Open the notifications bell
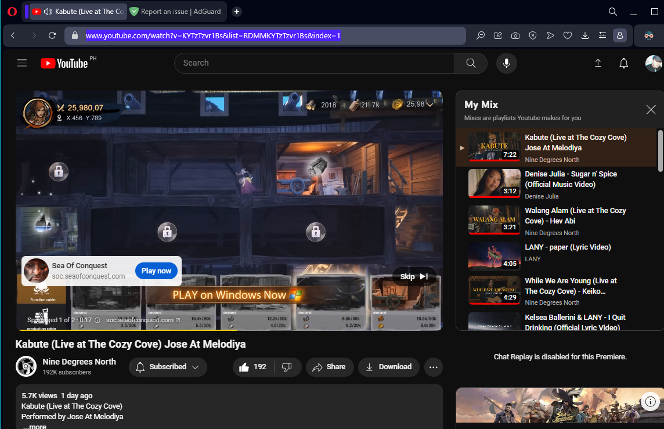 [623, 63]
